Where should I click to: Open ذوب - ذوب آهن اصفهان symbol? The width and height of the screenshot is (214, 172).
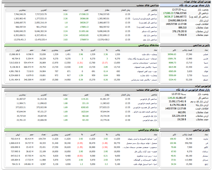click(147, 71)
